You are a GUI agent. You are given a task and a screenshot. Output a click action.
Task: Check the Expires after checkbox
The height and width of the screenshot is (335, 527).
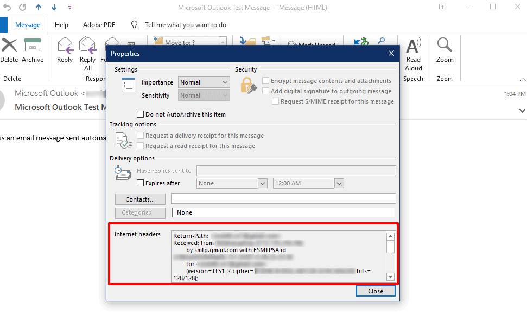pos(141,183)
